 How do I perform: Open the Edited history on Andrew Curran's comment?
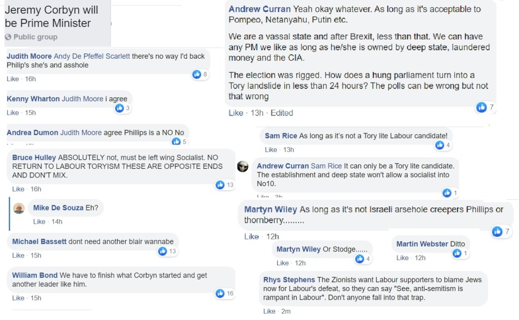(282, 113)
